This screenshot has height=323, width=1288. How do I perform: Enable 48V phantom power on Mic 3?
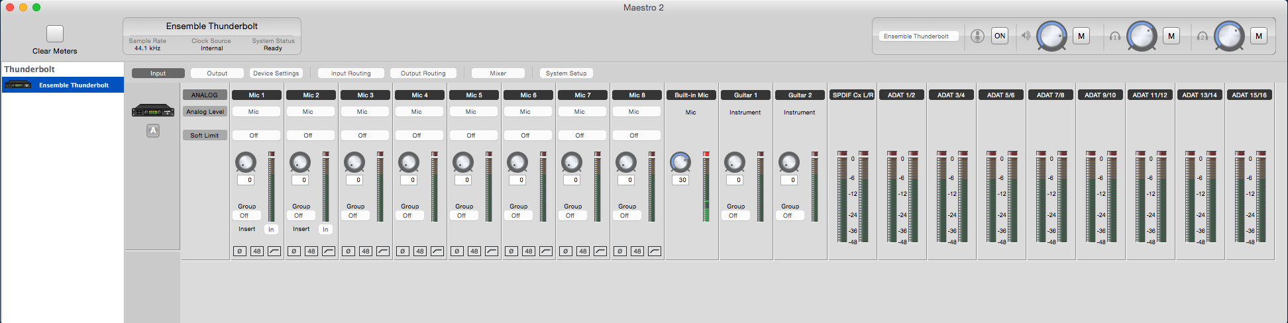pos(366,252)
